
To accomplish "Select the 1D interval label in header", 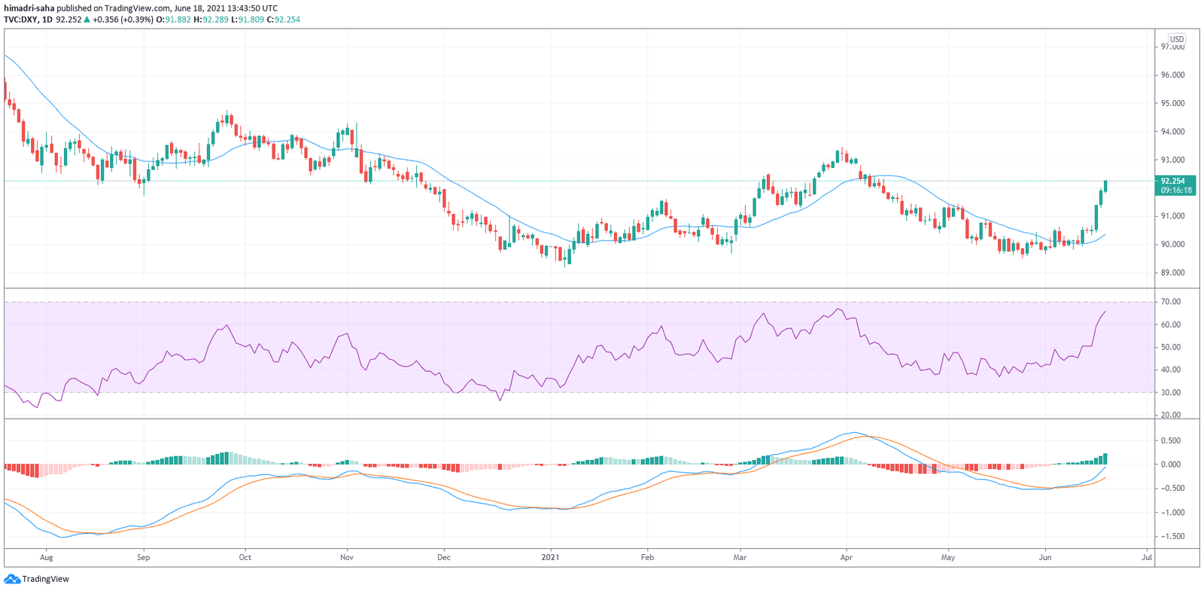I will click(x=47, y=20).
